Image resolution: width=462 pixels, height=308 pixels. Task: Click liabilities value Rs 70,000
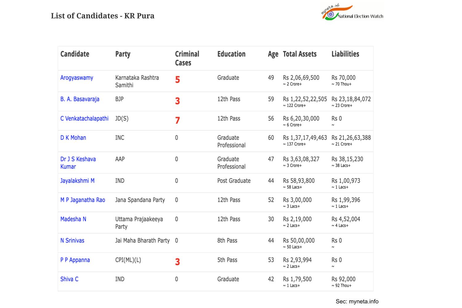click(x=343, y=78)
